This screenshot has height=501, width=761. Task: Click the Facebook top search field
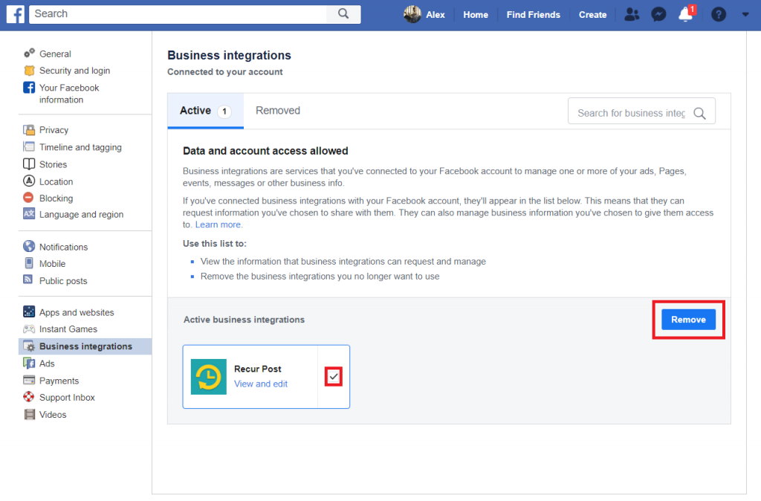tap(178, 14)
